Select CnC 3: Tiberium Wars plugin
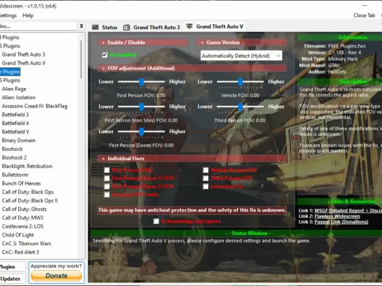This screenshot has height=286, width=382. pos(27,244)
